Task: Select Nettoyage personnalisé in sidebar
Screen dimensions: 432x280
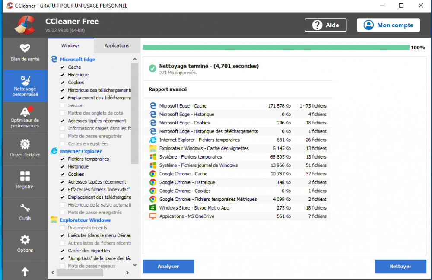Action: point(25,86)
